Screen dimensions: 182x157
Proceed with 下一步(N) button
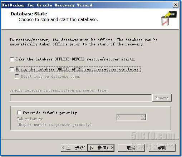point(101,148)
